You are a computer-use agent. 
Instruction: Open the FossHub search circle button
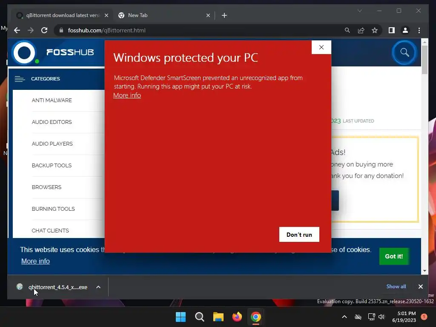(404, 52)
